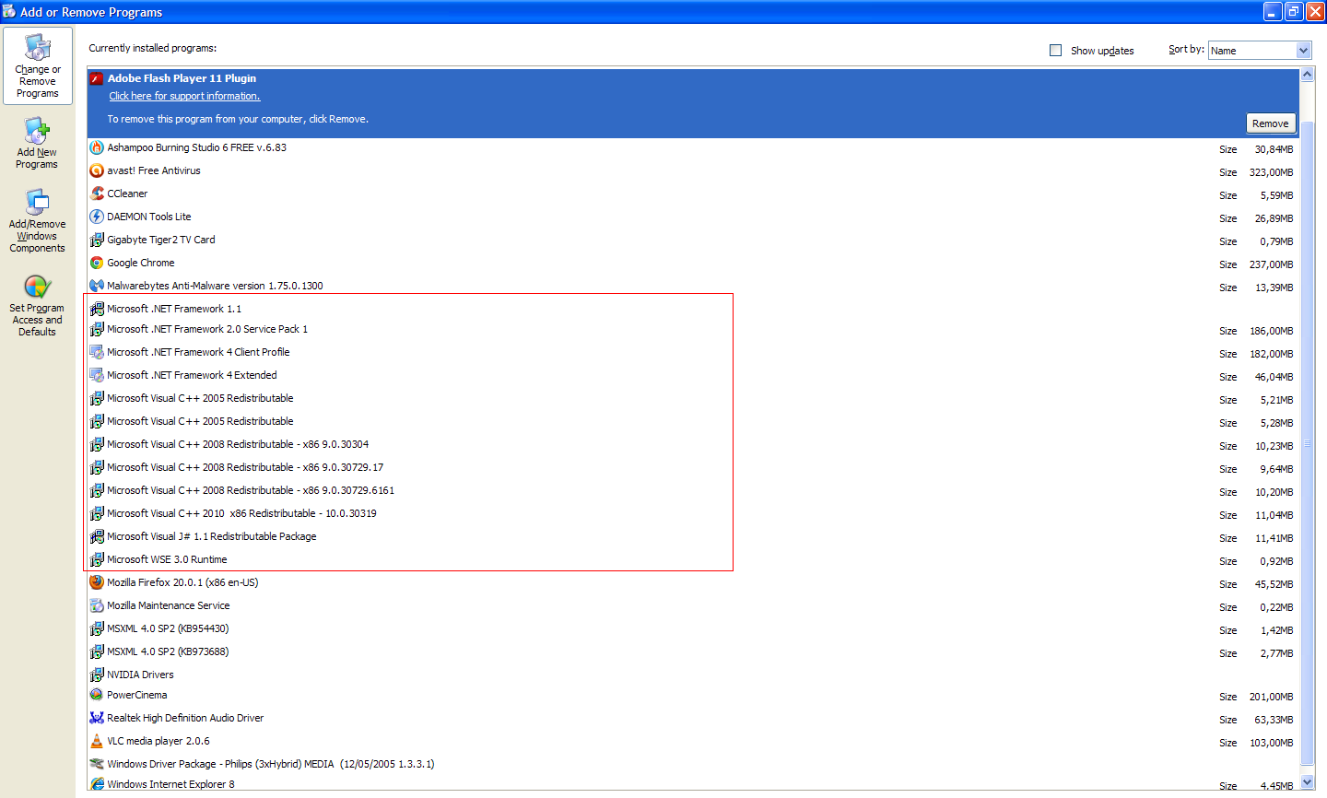Click the Mozilla Maintenance Service icon
The width and height of the screenshot is (1327, 798).
pyautogui.click(x=97, y=605)
